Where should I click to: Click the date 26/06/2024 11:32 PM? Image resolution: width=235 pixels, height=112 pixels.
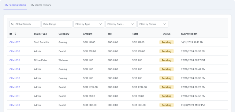tap(193, 105)
